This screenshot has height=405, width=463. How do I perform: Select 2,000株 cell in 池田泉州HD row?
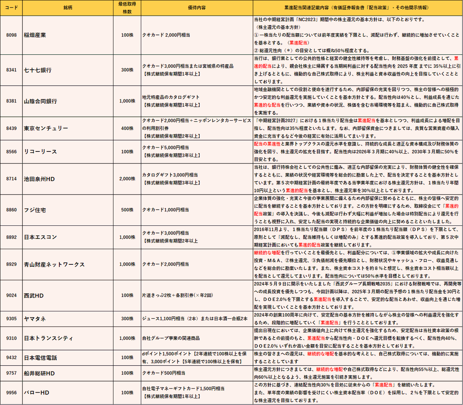(127, 179)
